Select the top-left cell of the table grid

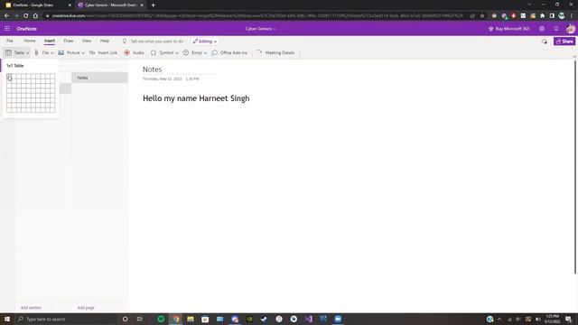click(9, 76)
